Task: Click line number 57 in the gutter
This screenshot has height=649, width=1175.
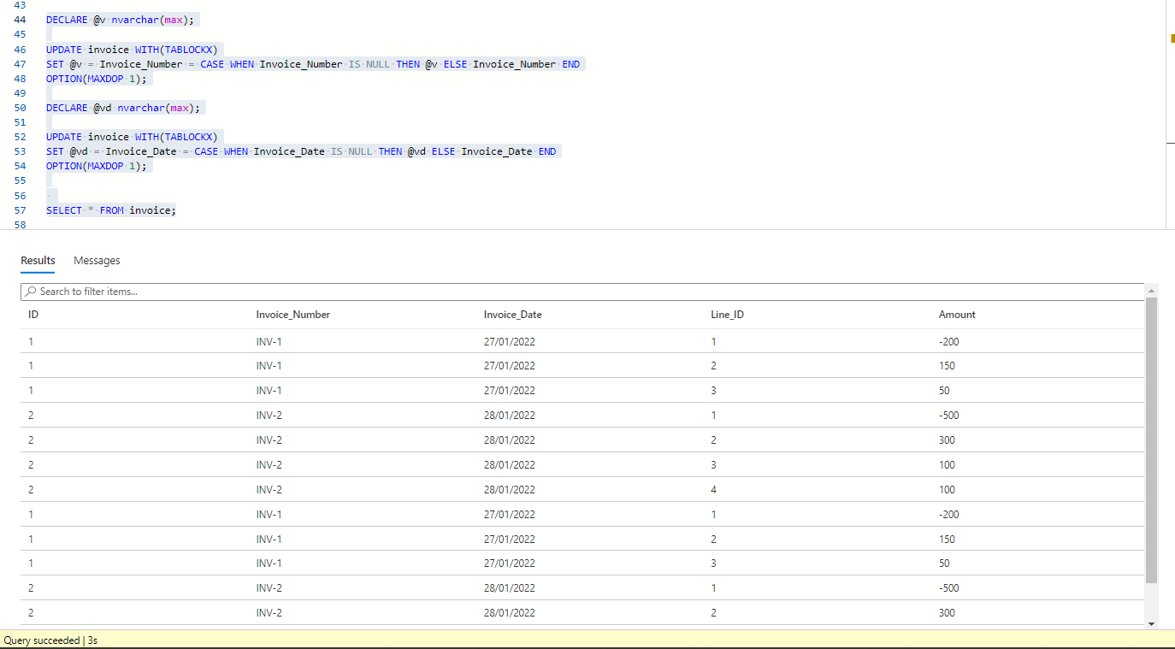Action: pyautogui.click(x=21, y=210)
